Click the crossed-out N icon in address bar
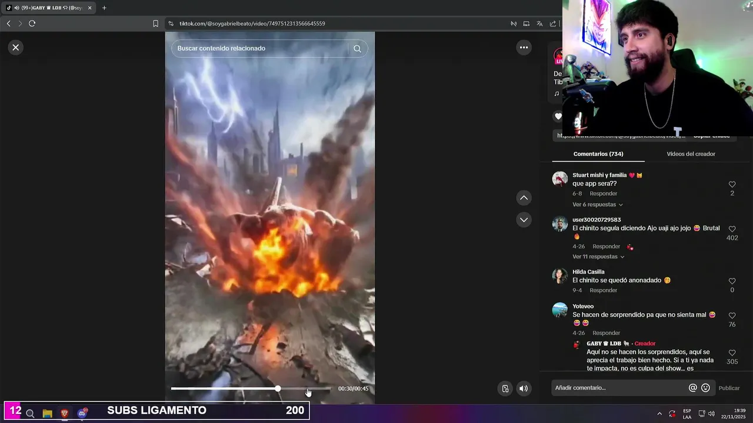This screenshot has height=423, width=753. [514, 23]
